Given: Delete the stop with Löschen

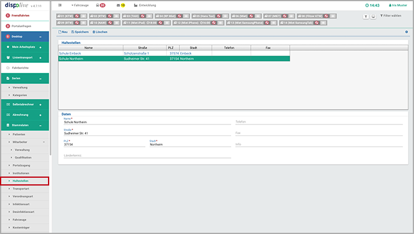Looking at the screenshot, I should pos(100,32).
